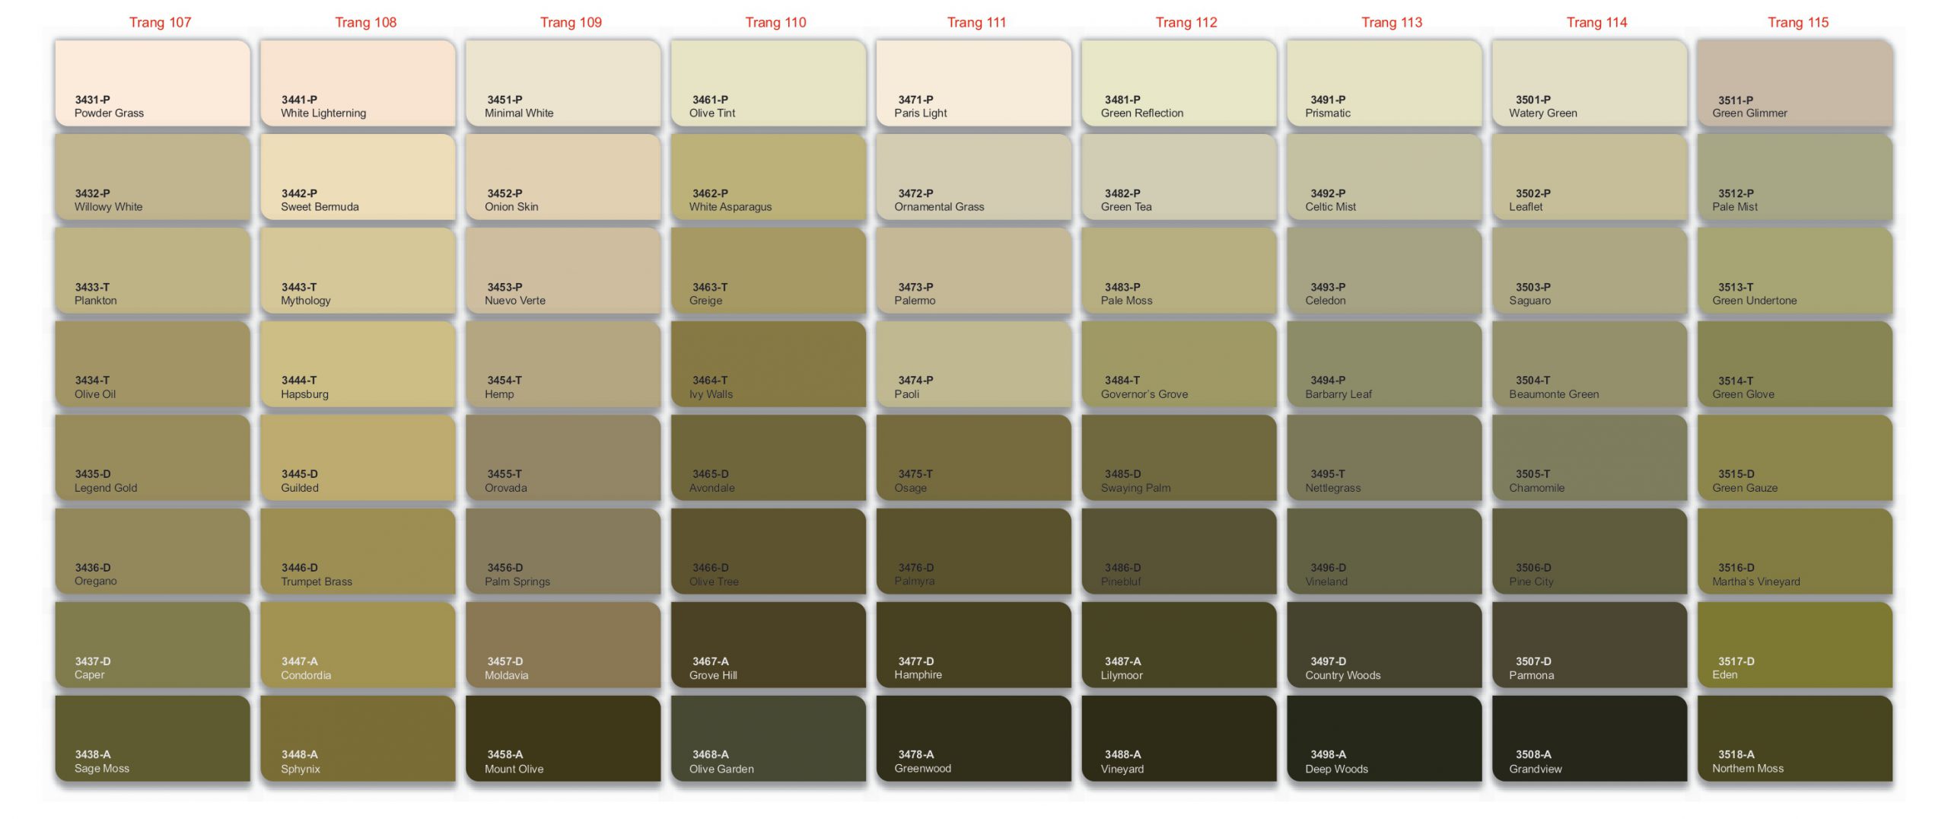Select the Grandview 3508-A swatch
This screenshot has height=819, width=1948.
pyautogui.click(x=1589, y=738)
